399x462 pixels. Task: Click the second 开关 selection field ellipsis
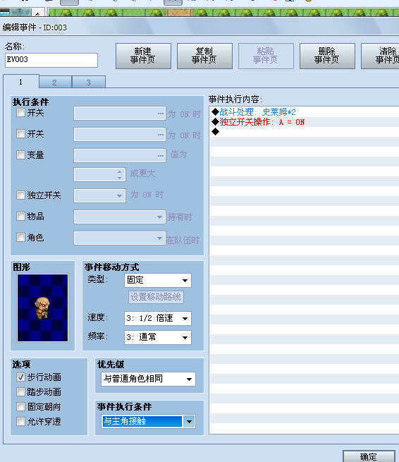(161, 135)
